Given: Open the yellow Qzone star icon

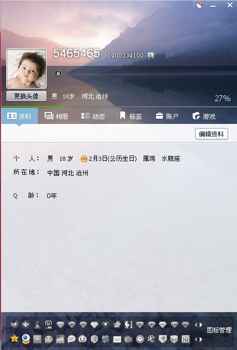Looking at the screenshot, I should pos(15,339).
